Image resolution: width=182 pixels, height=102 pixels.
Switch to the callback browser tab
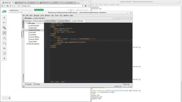pos(33,3)
